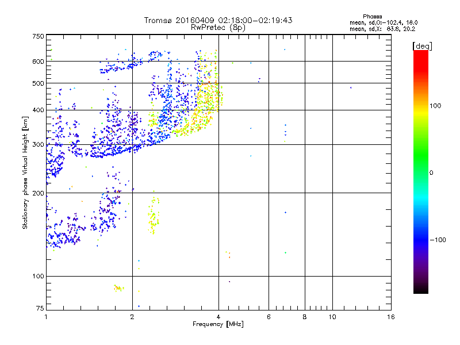
Task: Click the phase colorbar scale
Action: pos(421,171)
